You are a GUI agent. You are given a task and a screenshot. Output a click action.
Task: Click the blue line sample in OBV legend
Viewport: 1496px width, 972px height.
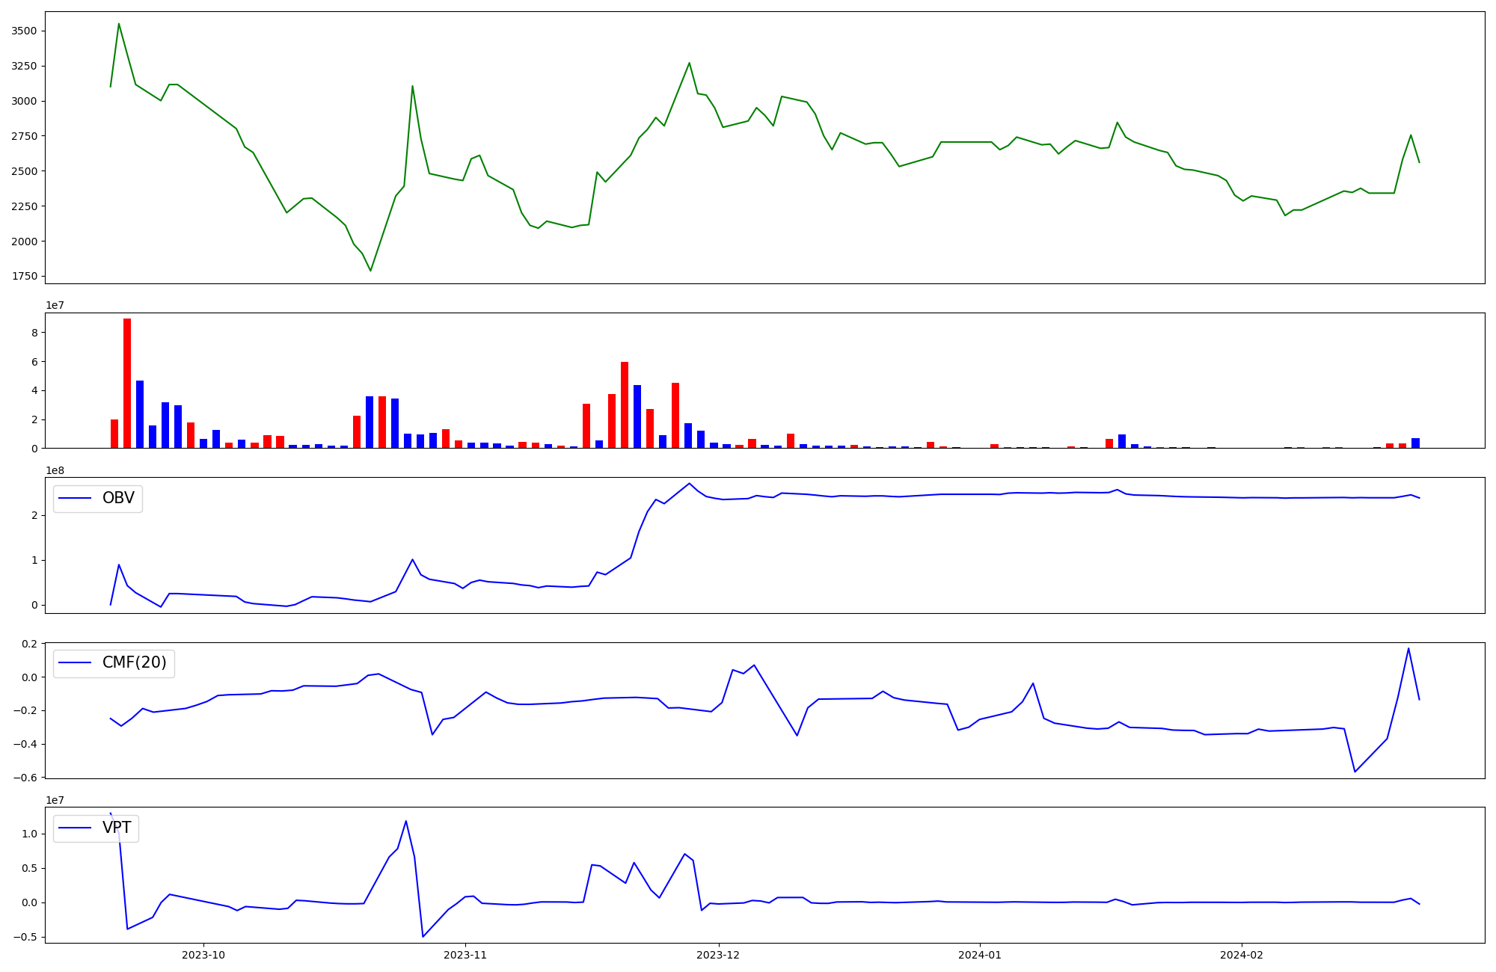coord(75,499)
